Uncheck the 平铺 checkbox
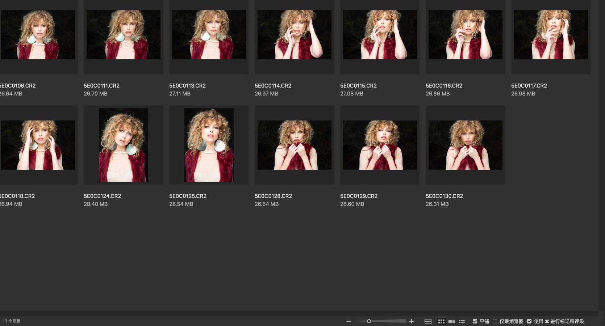The width and height of the screenshot is (605, 326). pos(475,321)
